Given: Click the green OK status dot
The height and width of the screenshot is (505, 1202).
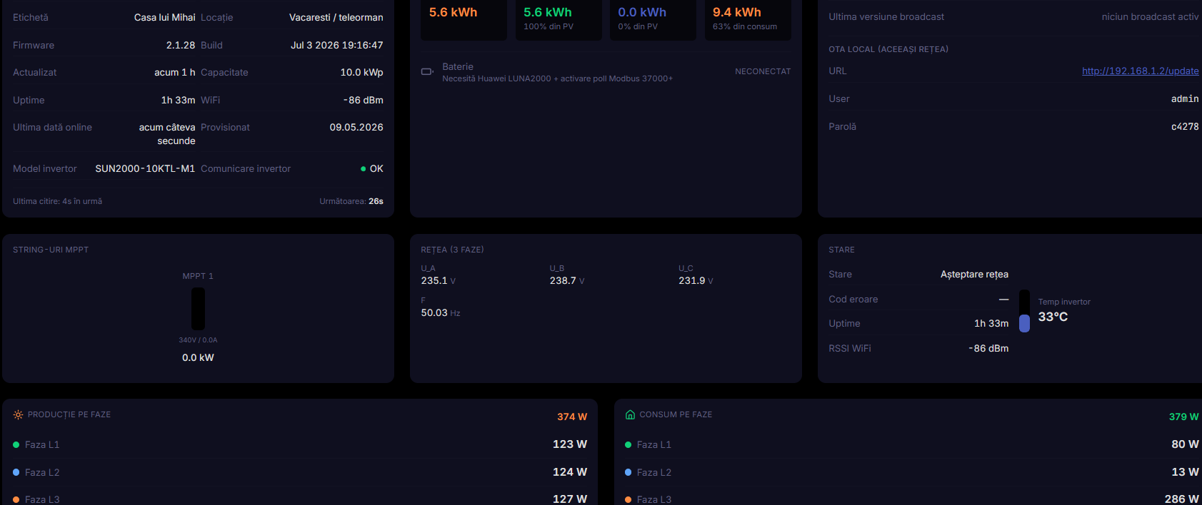Looking at the screenshot, I should (x=364, y=169).
